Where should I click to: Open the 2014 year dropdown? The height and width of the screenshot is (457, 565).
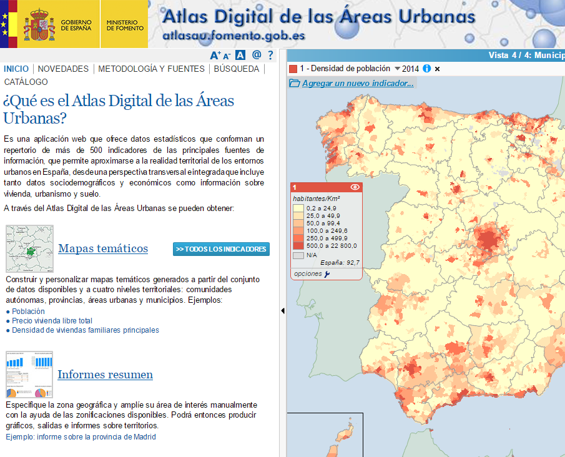[407, 69]
